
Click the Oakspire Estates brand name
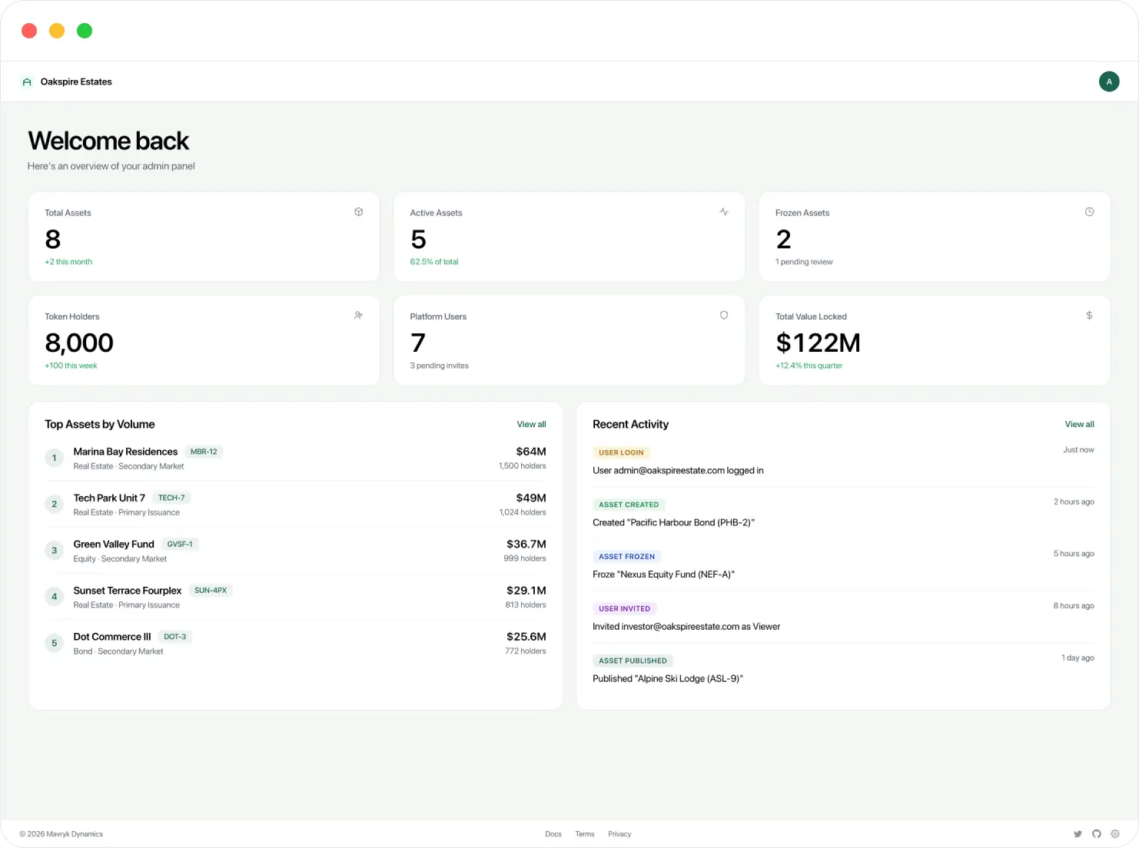click(76, 82)
